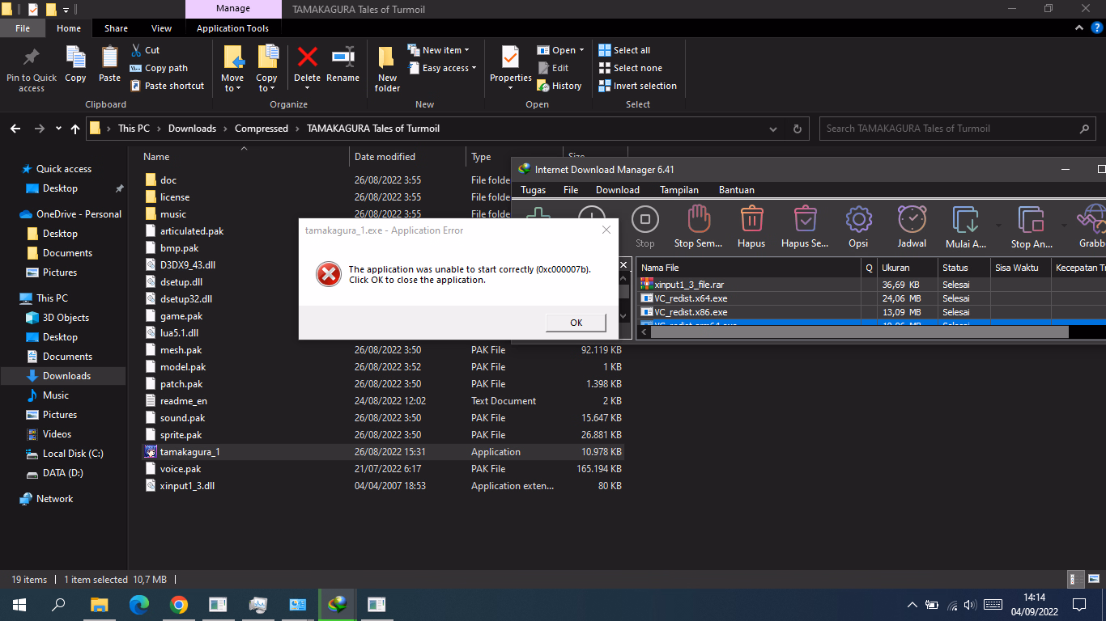Click IDM Stop Sem... hand icon

(x=698, y=219)
